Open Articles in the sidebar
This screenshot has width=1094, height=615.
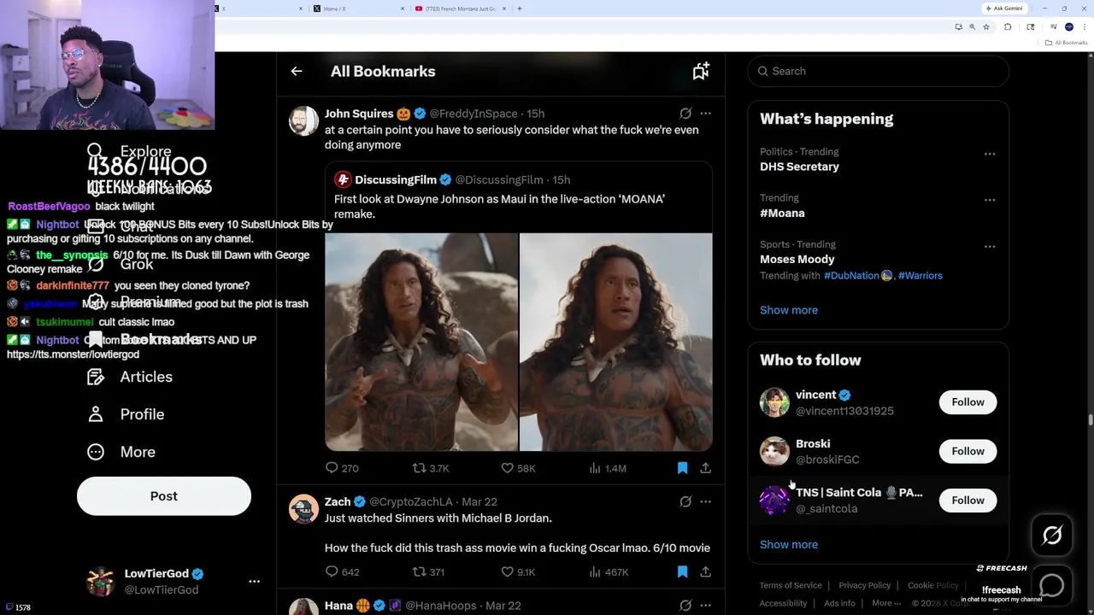[130, 378]
